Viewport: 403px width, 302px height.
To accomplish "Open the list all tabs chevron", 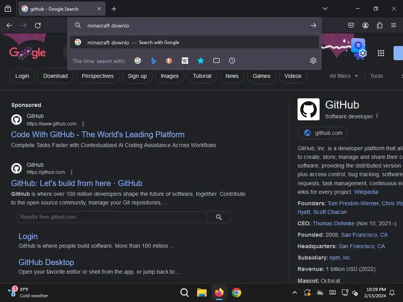I will click(x=325, y=9).
